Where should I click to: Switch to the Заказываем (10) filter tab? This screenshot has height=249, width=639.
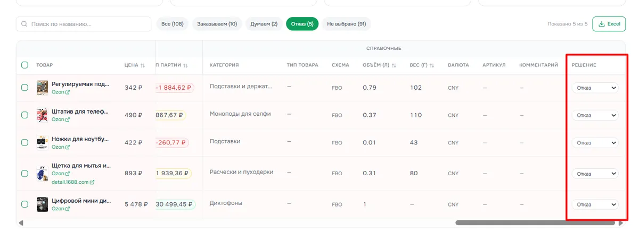click(x=217, y=24)
